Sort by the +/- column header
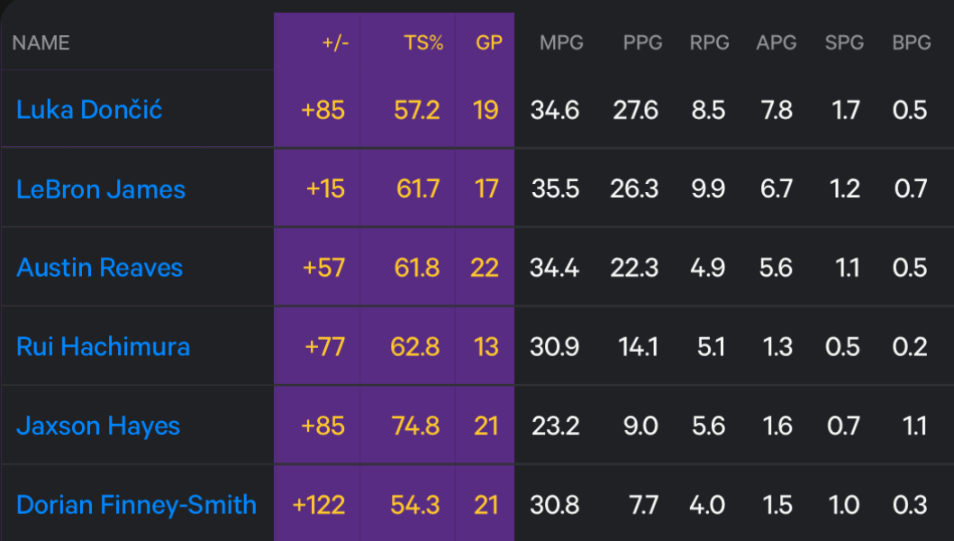This screenshot has height=541, width=954. click(x=335, y=42)
